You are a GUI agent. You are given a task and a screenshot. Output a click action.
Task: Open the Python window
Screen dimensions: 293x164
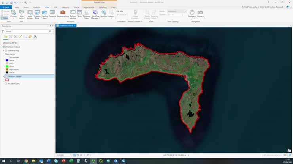pos(73,14)
